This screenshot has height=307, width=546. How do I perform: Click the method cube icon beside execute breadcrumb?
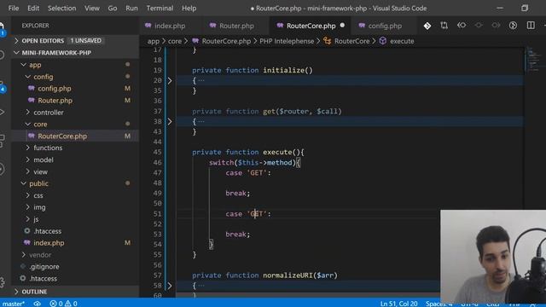click(x=383, y=41)
